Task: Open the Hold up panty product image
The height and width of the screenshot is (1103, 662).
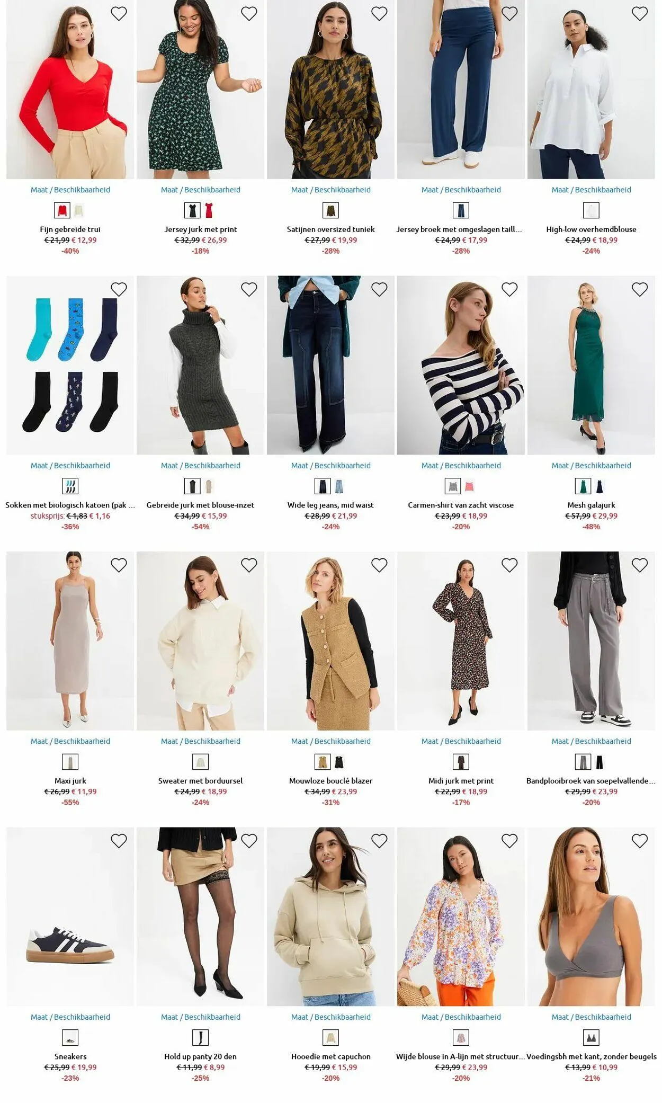Action: [x=200, y=917]
